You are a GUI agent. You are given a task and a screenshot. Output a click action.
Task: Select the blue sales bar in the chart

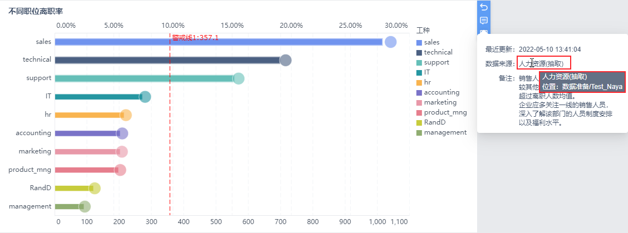tap(218, 42)
